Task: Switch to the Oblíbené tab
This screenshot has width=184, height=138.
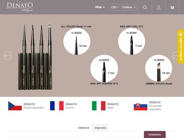Action: [x=83, y=128]
